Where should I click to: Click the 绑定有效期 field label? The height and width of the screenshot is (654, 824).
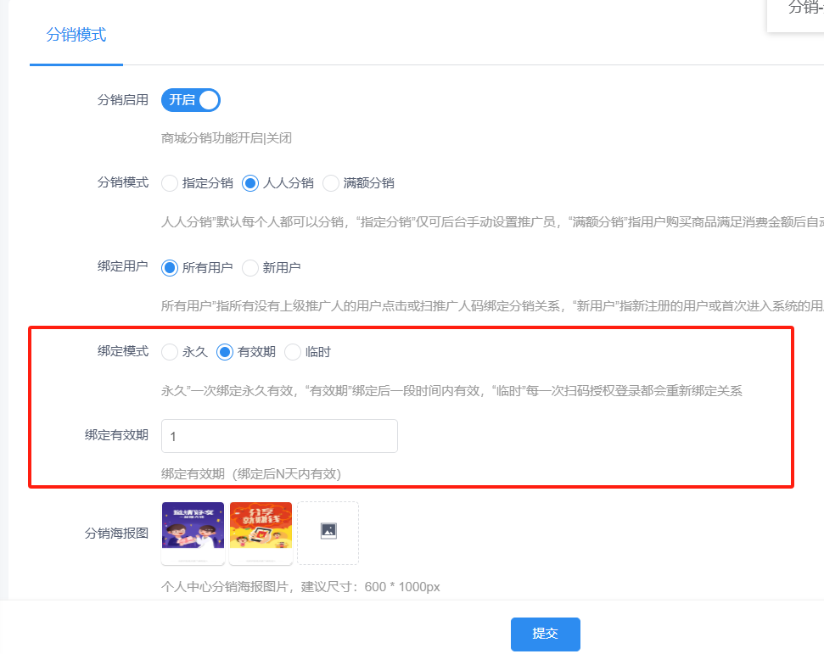pyautogui.click(x=116, y=435)
